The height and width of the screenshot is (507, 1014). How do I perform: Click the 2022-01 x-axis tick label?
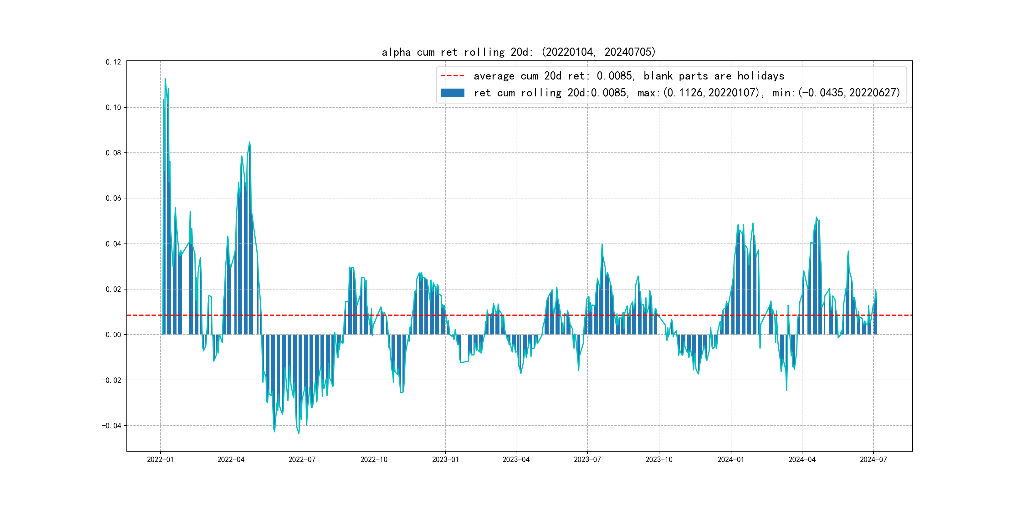pyautogui.click(x=160, y=459)
